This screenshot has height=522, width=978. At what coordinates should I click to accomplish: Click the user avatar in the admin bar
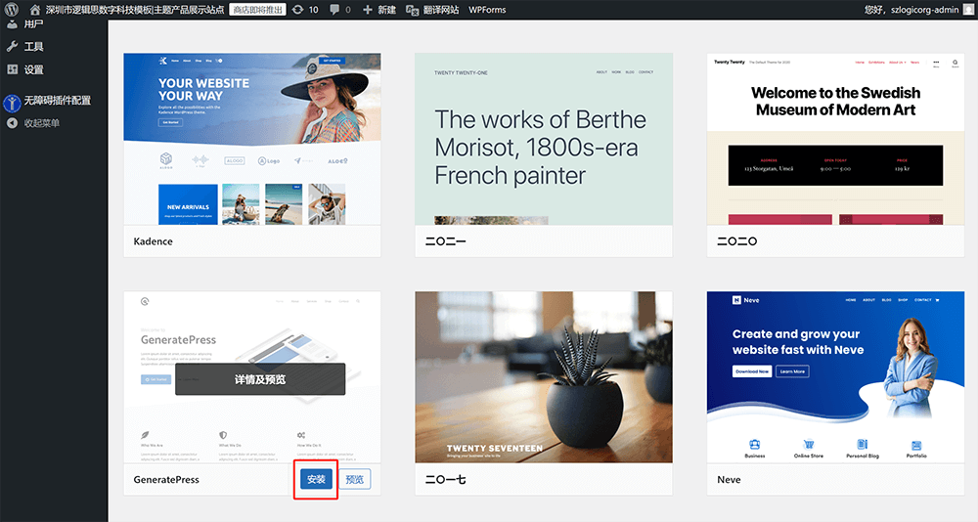coord(968,10)
